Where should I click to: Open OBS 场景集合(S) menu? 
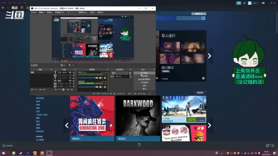tap(82, 12)
